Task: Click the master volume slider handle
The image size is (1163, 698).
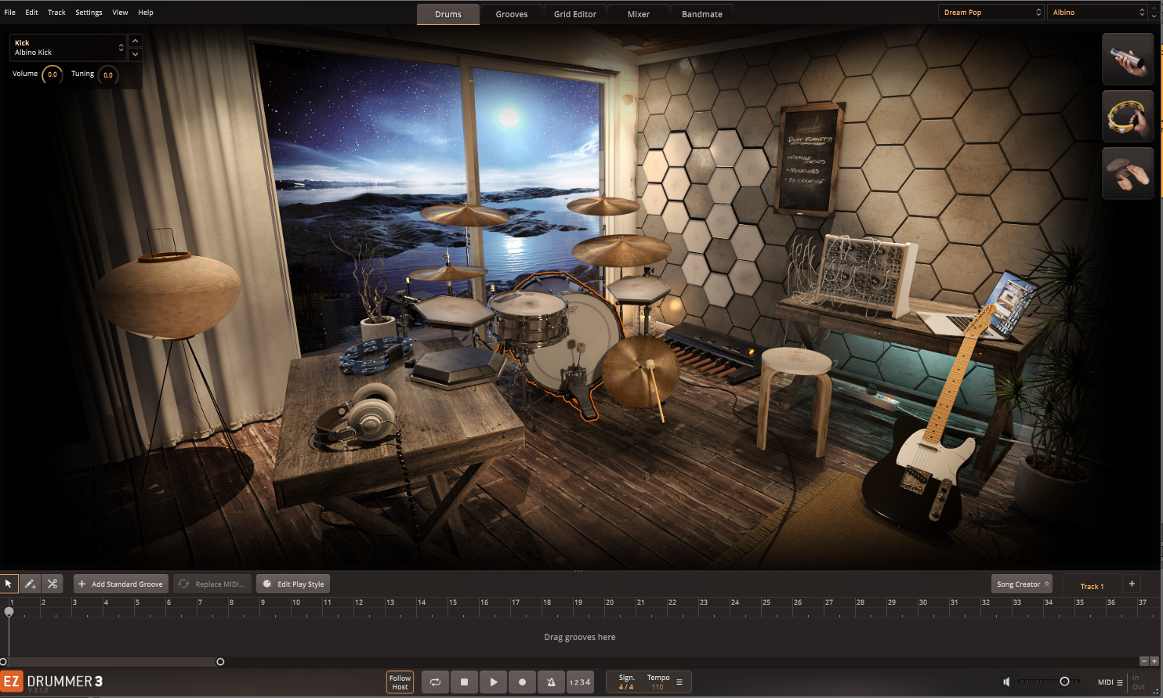Action: (1064, 682)
